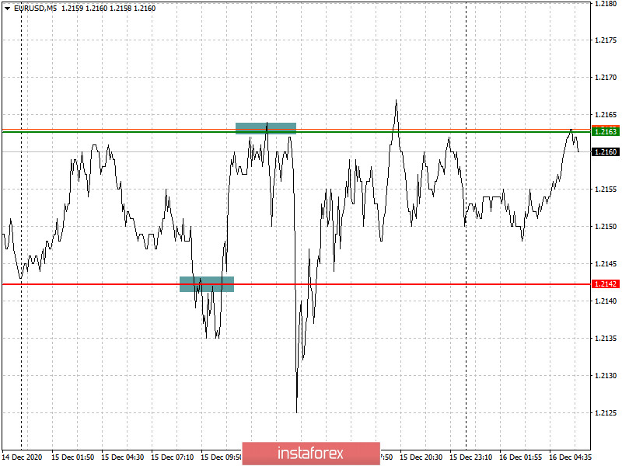
Task: Click the OHLC values 1.2159 1.2160 1.2158 1.2160
Action: pos(108,9)
